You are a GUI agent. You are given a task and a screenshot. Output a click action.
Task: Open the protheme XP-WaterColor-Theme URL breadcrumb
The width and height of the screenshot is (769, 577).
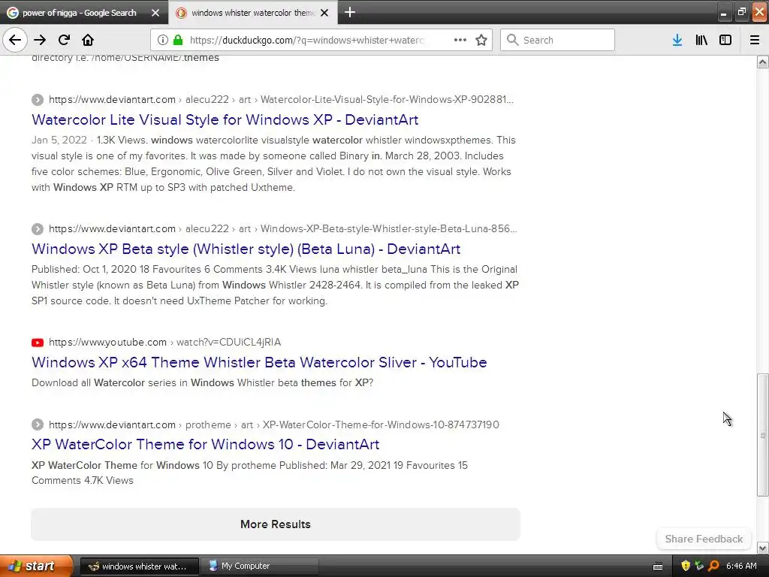click(273, 424)
